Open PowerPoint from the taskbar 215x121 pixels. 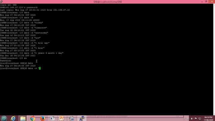[62, 118]
